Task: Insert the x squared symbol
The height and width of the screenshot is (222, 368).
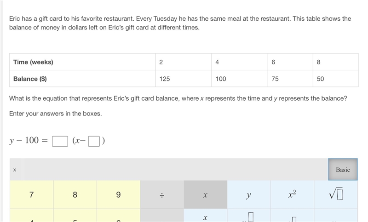Action: coord(292,194)
